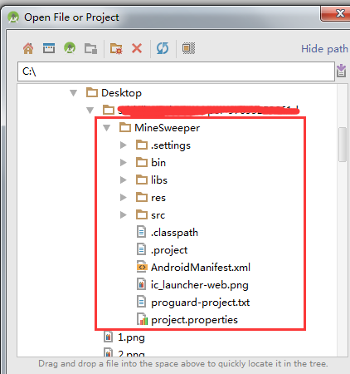
Task: Click the proguard-project.txt document icon
Action: tap(141, 302)
